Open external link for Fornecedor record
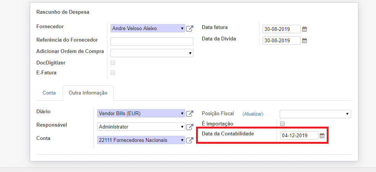376x172 pixels. 190,29
